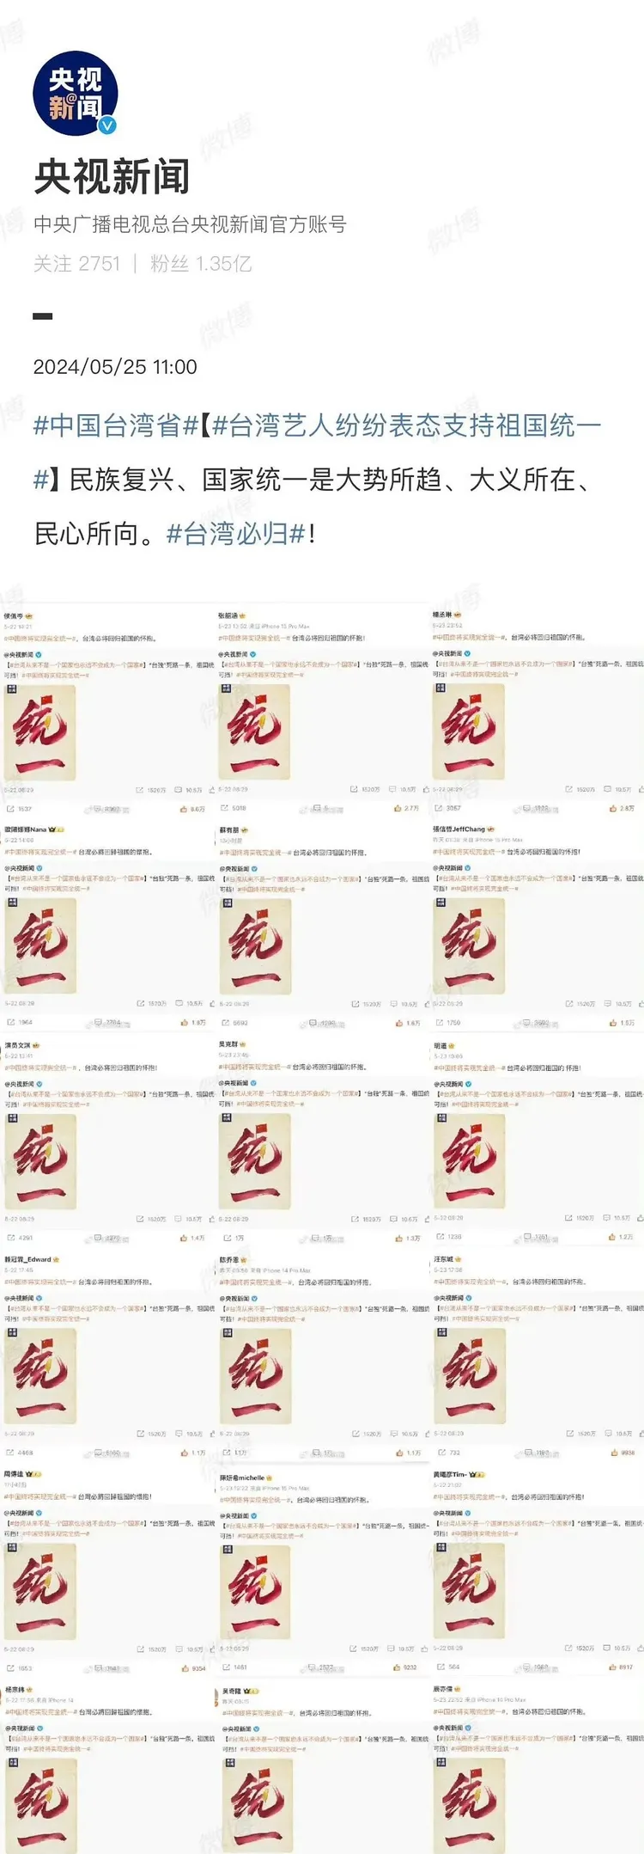644x1854 pixels.
Task: Open the #台湾必归# hashtag
Action: (x=236, y=534)
